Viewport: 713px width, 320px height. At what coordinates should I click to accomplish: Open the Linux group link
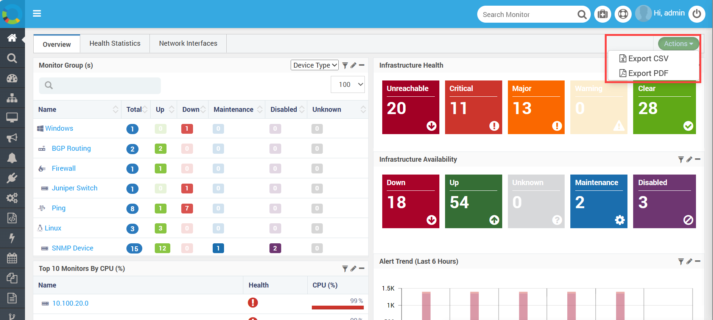(x=53, y=228)
